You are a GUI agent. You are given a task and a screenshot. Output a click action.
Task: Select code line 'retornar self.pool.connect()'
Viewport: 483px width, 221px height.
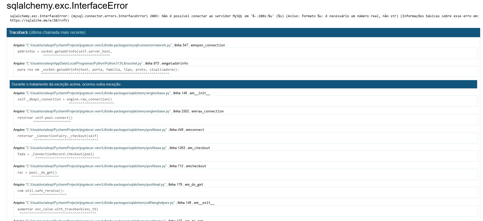pyautogui.click(x=45, y=118)
